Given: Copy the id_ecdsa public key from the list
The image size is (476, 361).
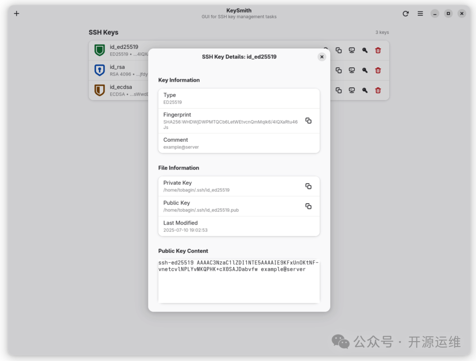Looking at the screenshot, I should point(338,90).
